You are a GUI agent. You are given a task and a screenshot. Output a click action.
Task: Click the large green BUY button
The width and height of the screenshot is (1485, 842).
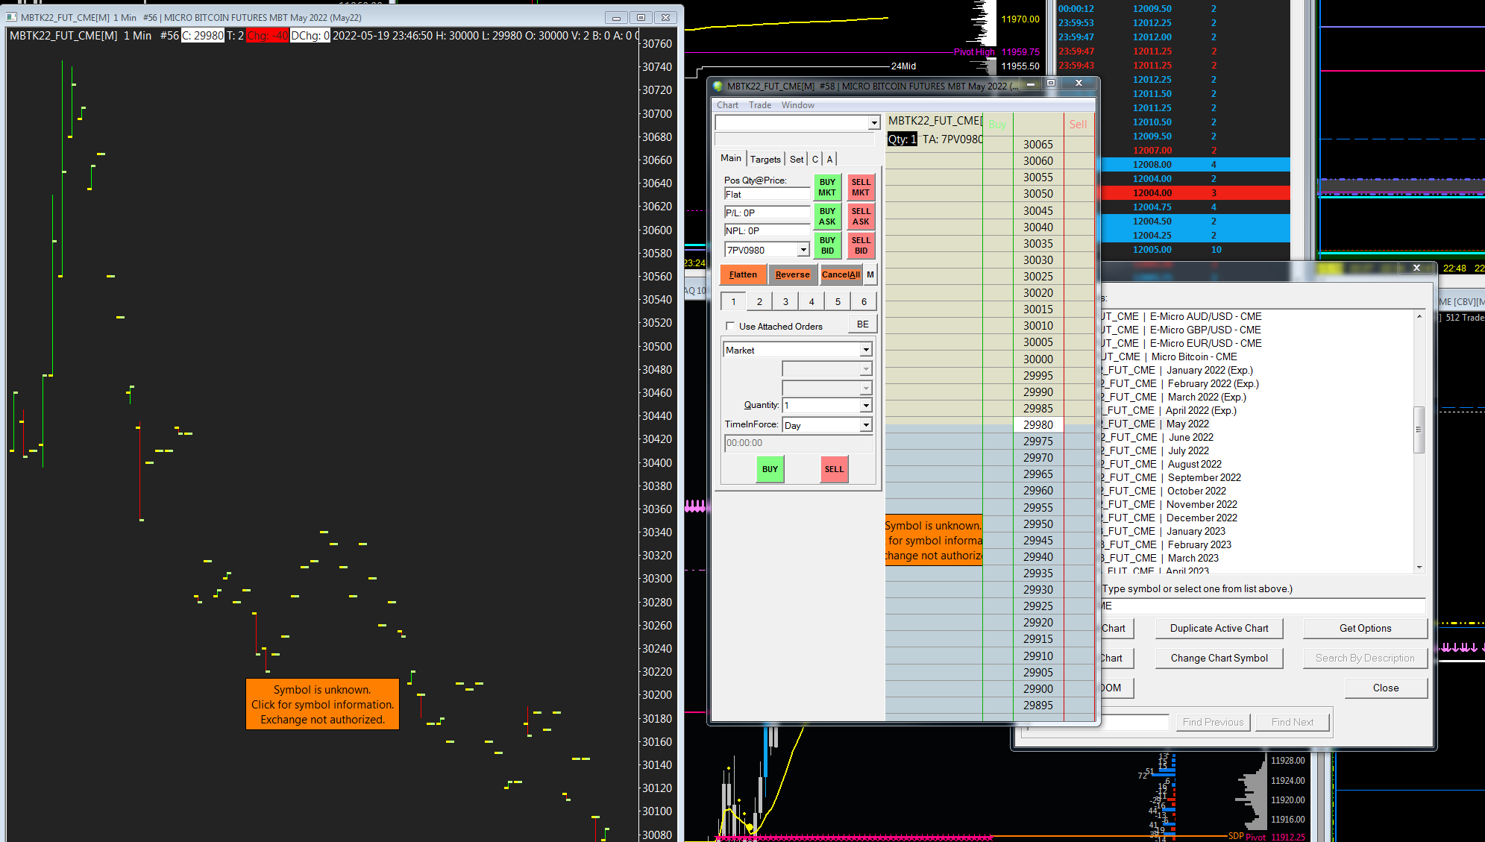point(770,469)
